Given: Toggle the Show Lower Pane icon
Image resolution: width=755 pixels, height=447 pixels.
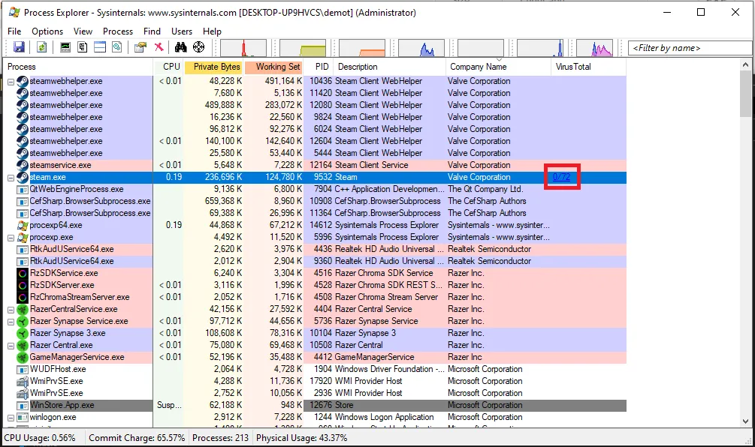Looking at the screenshot, I should pyautogui.click(x=100, y=47).
